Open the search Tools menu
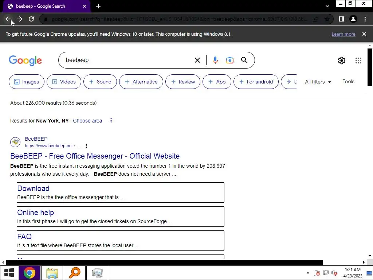Viewport: 373px width, 280px height. click(348, 81)
